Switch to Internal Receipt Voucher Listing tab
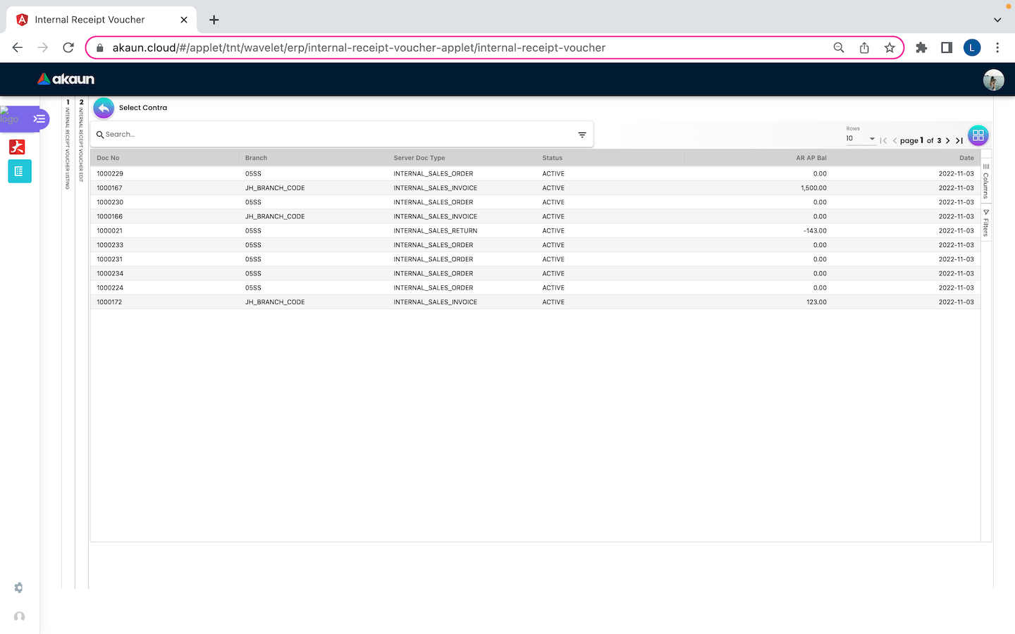Screen dimensions: 1015x634 (68, 144)
